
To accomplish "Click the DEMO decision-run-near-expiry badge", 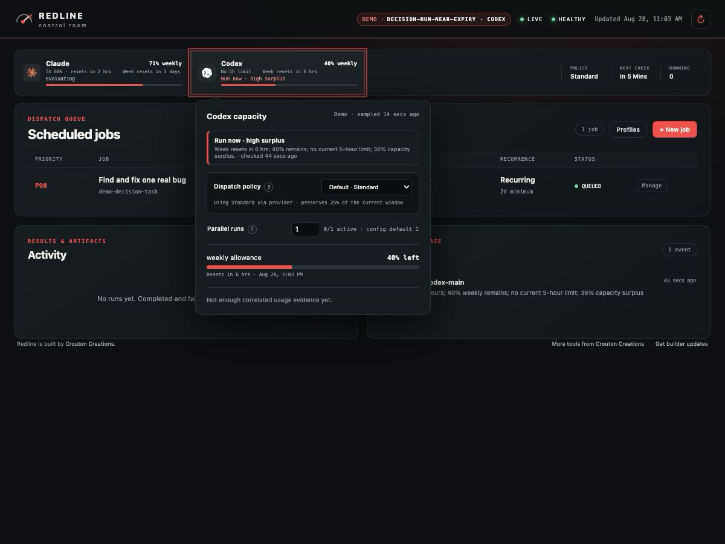I will (x=434, y=19).
